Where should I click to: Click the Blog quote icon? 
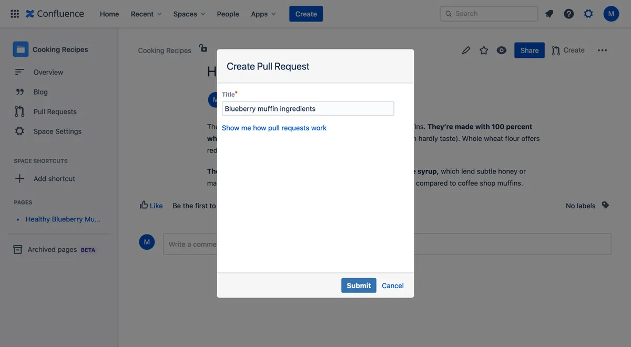pyautogui.click(x=19, y=92)
